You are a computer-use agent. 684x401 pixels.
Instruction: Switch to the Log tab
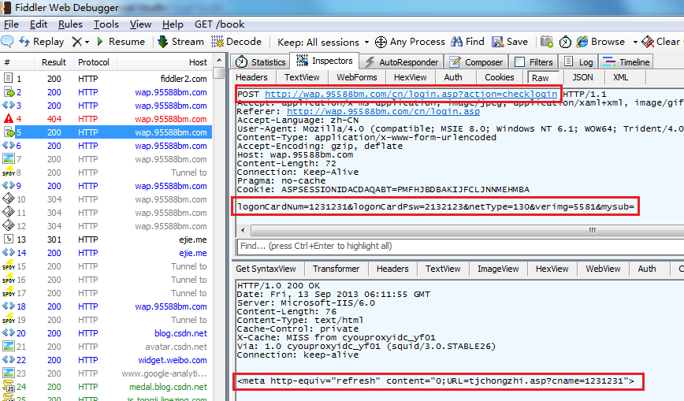pos(578,62)
